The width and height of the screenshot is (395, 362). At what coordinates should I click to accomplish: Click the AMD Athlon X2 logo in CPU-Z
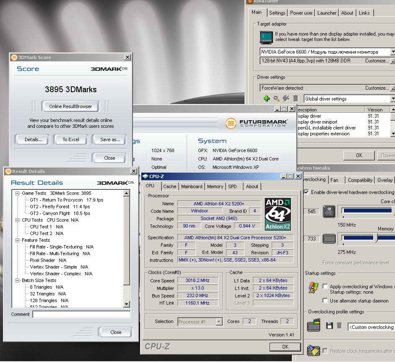(278, 214)
